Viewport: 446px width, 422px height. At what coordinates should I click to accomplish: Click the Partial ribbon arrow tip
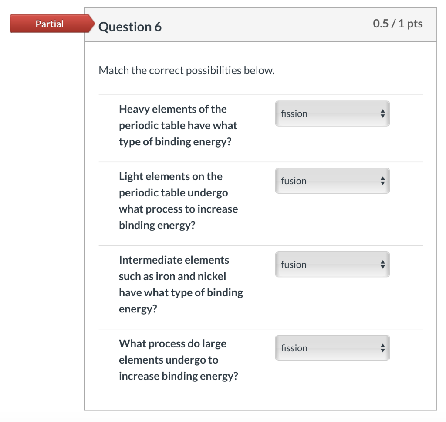click(93, 24)
